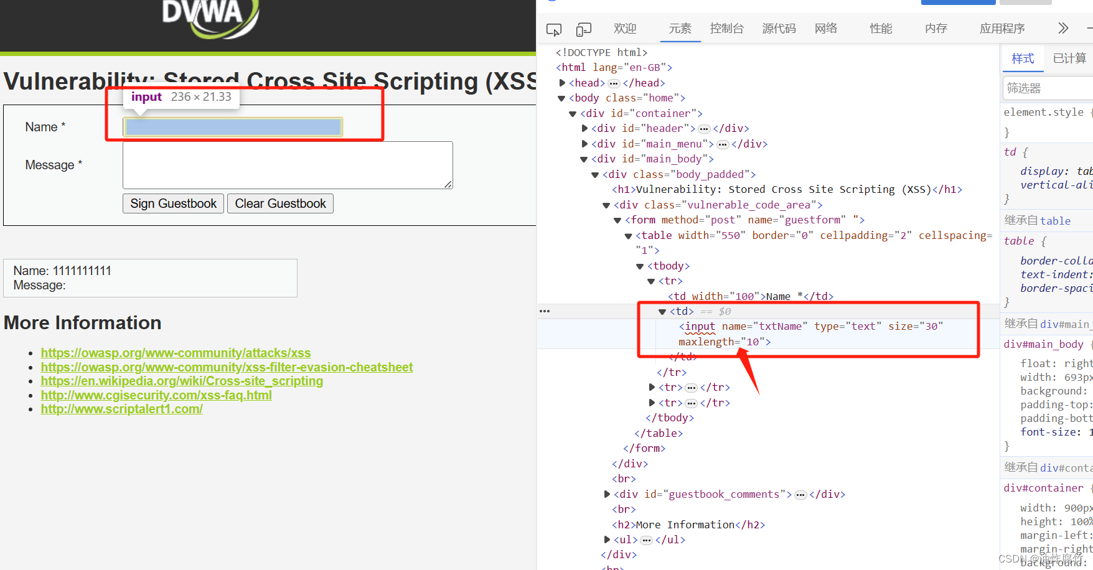
Task: Expand the head node
Action: tap(563, 83)
